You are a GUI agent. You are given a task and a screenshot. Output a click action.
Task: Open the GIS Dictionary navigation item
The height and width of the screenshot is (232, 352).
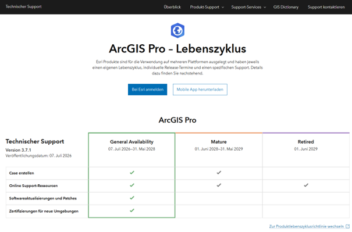[x=286, y=7]
